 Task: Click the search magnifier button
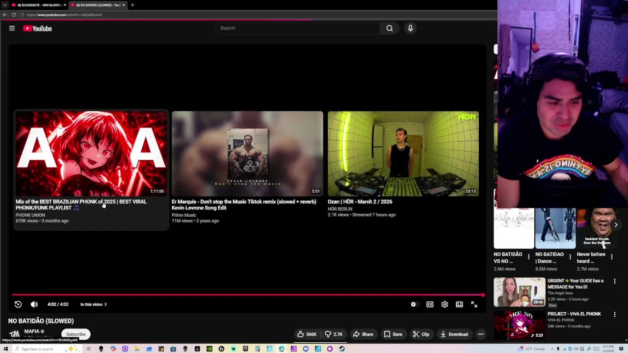pos(390,28)
